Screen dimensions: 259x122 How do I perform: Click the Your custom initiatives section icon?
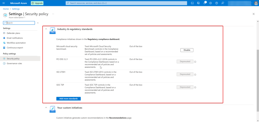[x=53, y=109]
